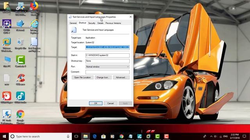
Task: Open the Recycle Bin
Action: pos(20,44)
